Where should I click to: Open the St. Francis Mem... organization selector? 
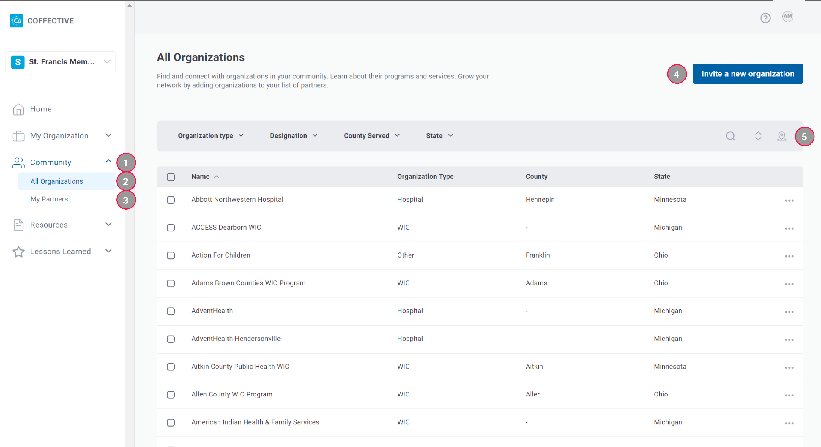[60, 62]
